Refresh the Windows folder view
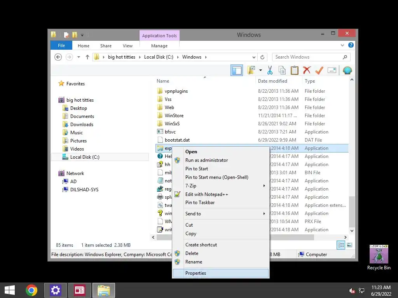The width and height of the screenshot is (398, 298). click(262, 57)
